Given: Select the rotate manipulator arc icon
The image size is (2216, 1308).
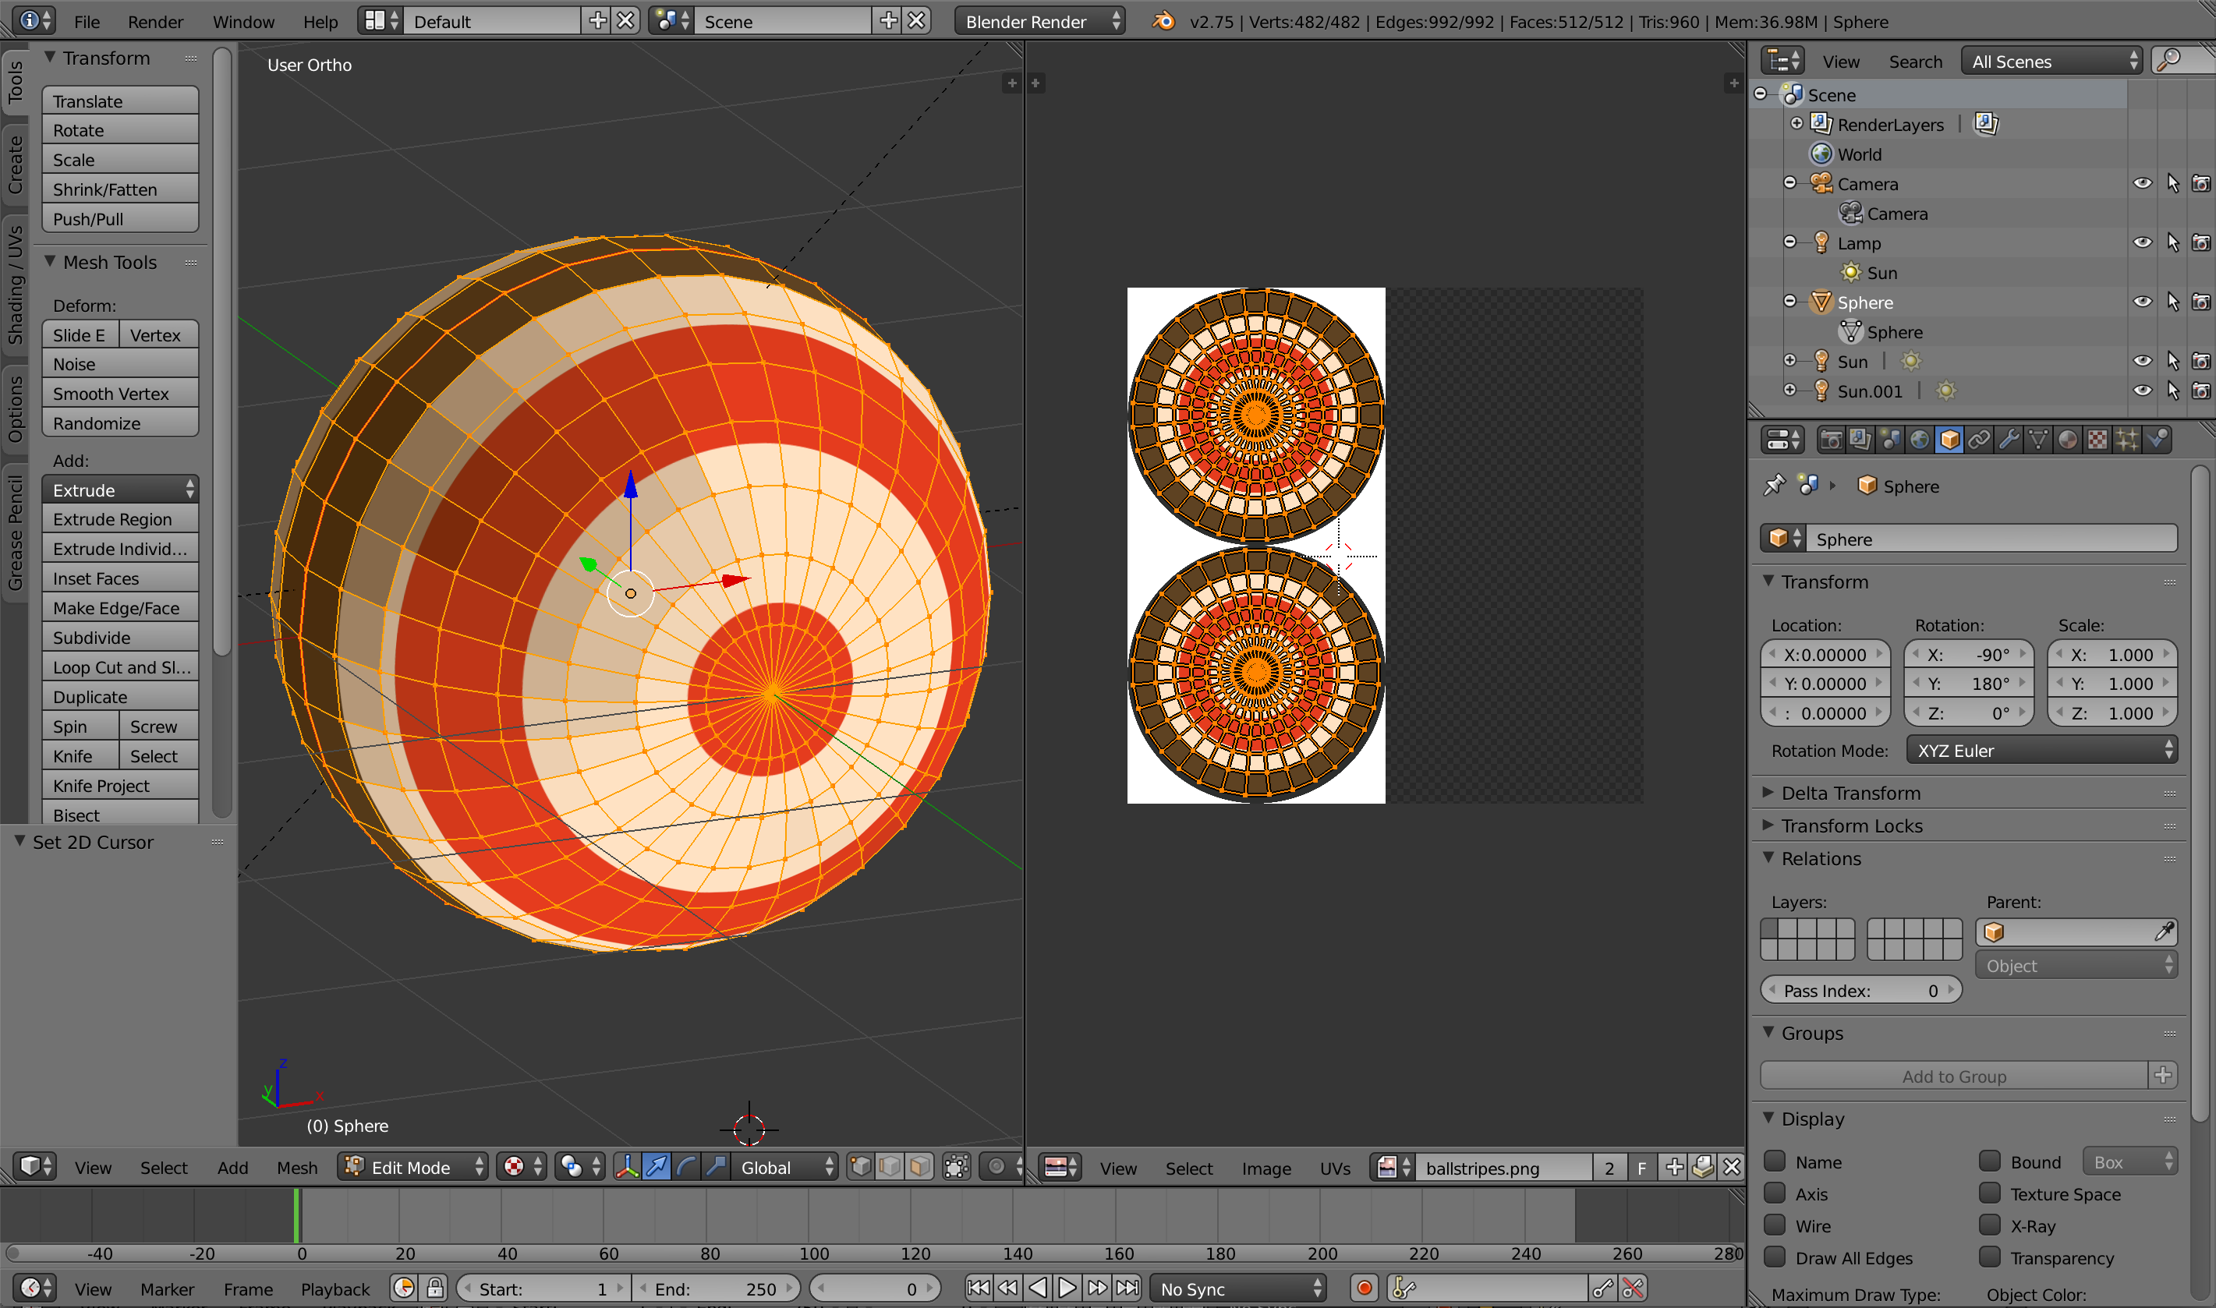Looking at the screenshot, I should (687, 1167).
